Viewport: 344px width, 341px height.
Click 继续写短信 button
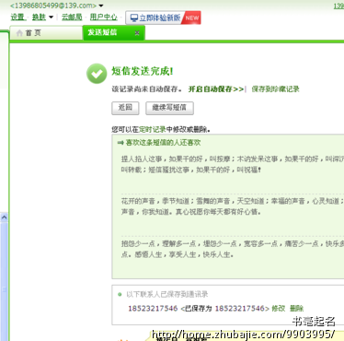[x=169, y=108]
